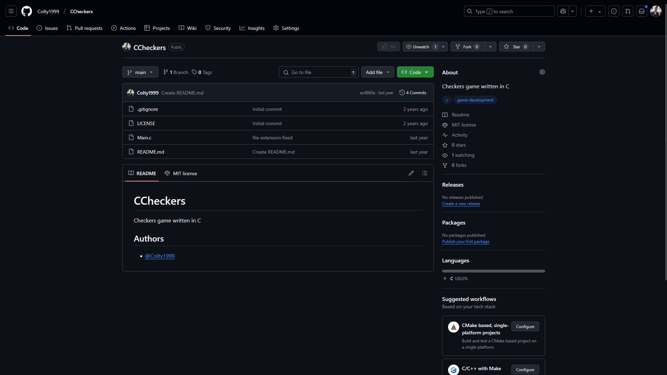This screenshot has height=375, width=667.
Task: Open the 4 Commits history
Action: click(x=413, y=93)
